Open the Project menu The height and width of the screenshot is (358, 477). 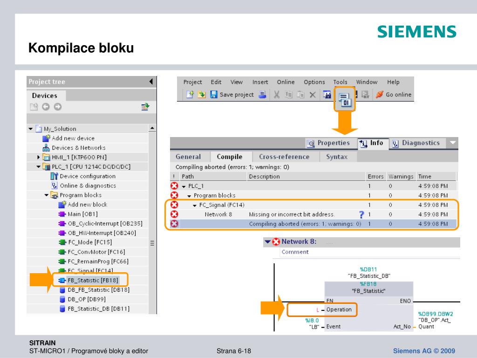[192, 82]
